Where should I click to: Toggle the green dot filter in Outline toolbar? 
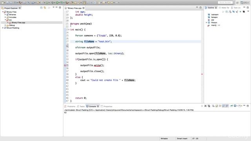(x=240, y=12)
